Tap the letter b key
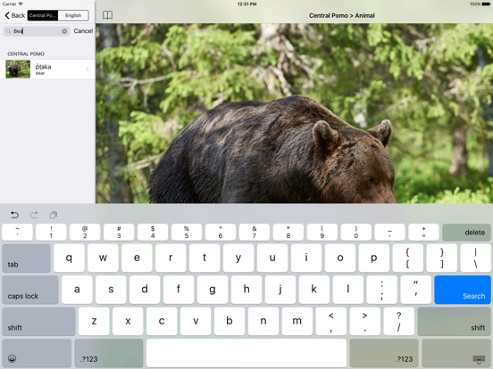Viewport: 493px width, 369px height. (x=230, y=321)
